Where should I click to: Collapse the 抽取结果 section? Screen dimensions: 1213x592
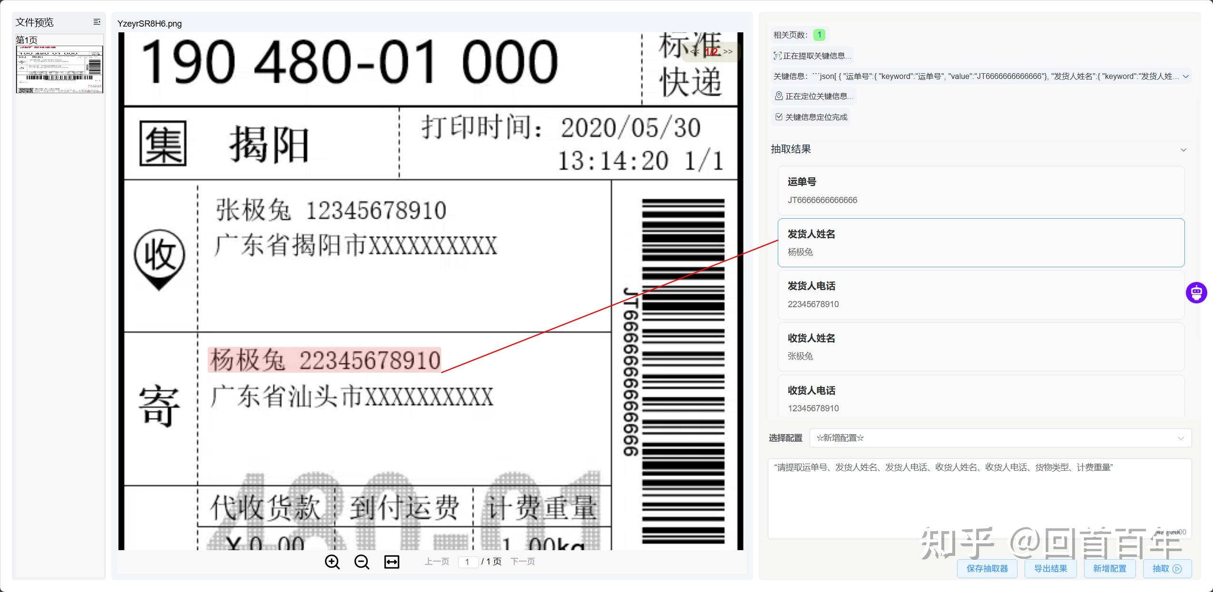[1183, 150]
